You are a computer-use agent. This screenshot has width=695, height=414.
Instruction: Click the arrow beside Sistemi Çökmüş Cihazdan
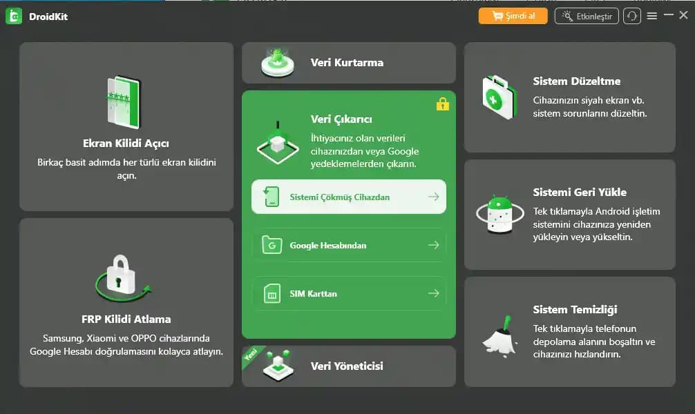433,197
